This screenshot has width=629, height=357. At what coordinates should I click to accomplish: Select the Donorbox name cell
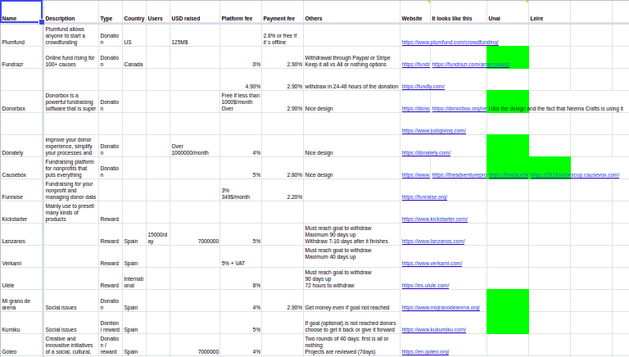pyautogui.click(x=21, y=102)
